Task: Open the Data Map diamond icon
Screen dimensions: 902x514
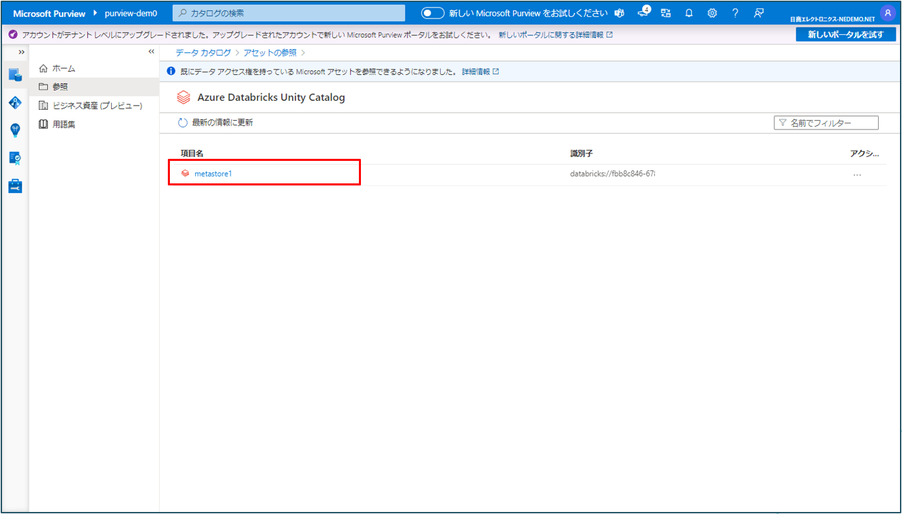Action: pos(15,102)
